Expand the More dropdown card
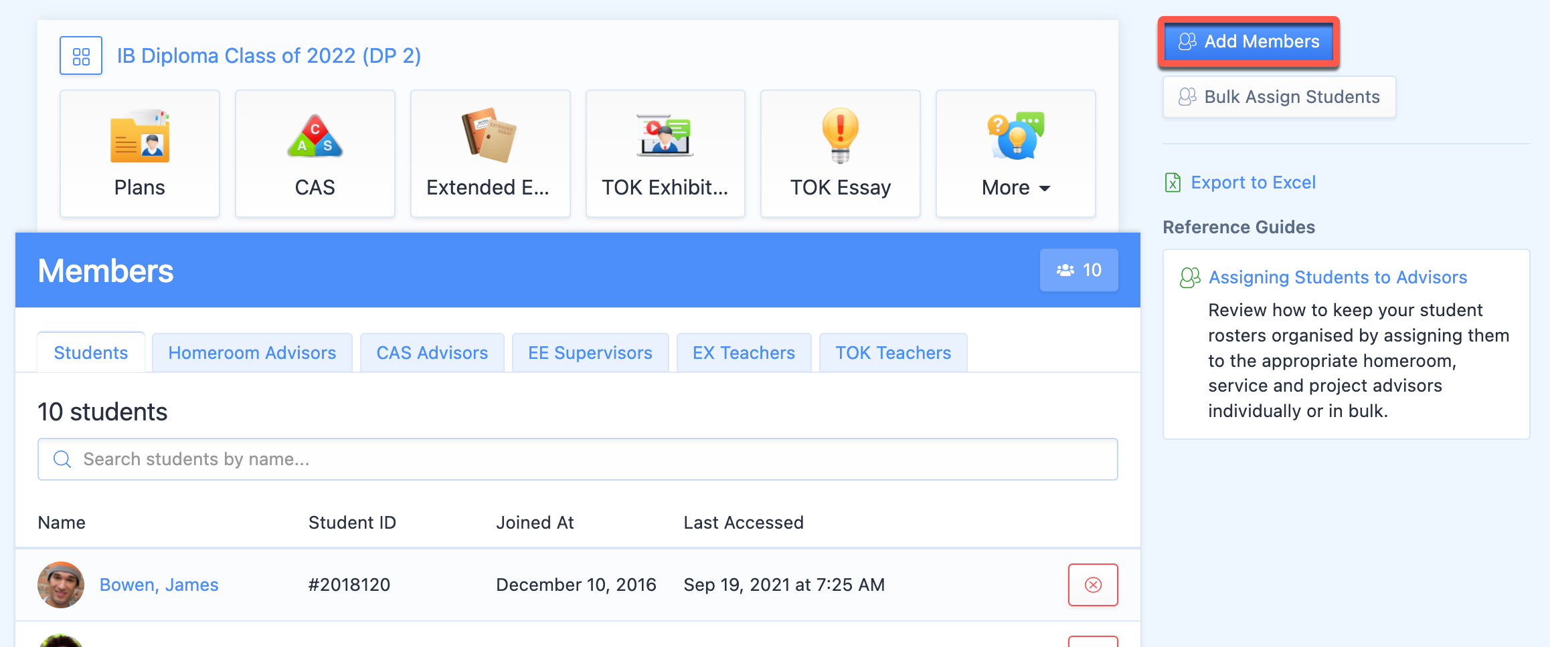This screenshot has width=1550, height=647. 1016,154
